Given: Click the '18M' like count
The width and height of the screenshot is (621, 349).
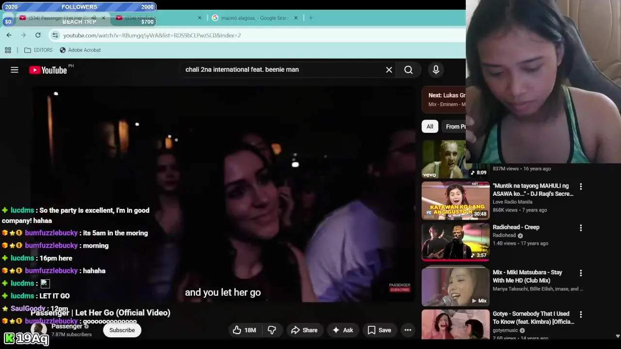Looking at the screenshot, I should (x=250, y=330).
